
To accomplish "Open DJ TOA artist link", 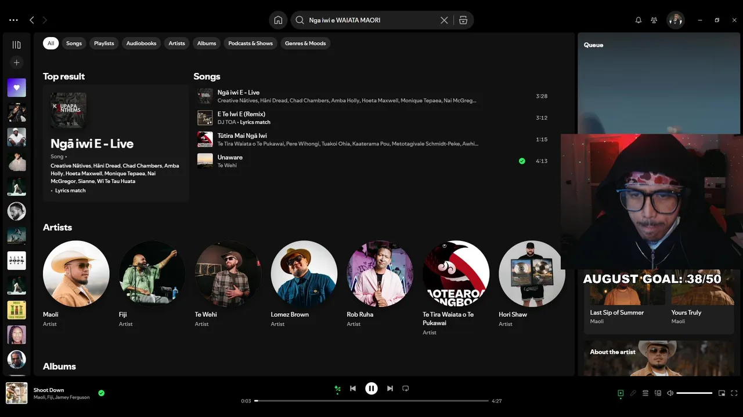I will click(226, 122).
